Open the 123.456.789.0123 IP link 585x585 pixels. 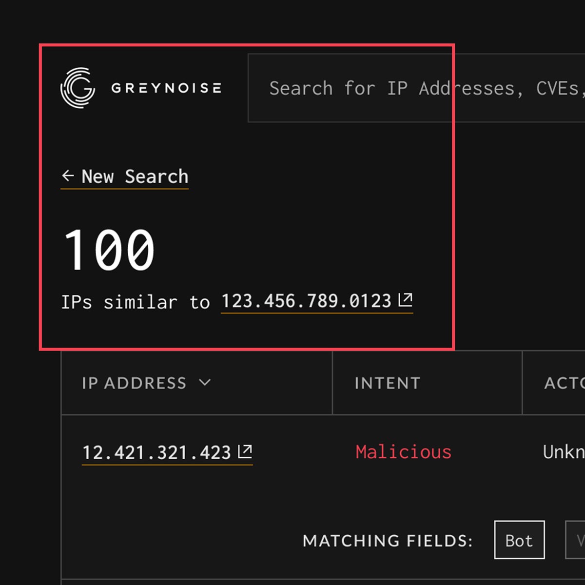[x=306, y=301]
